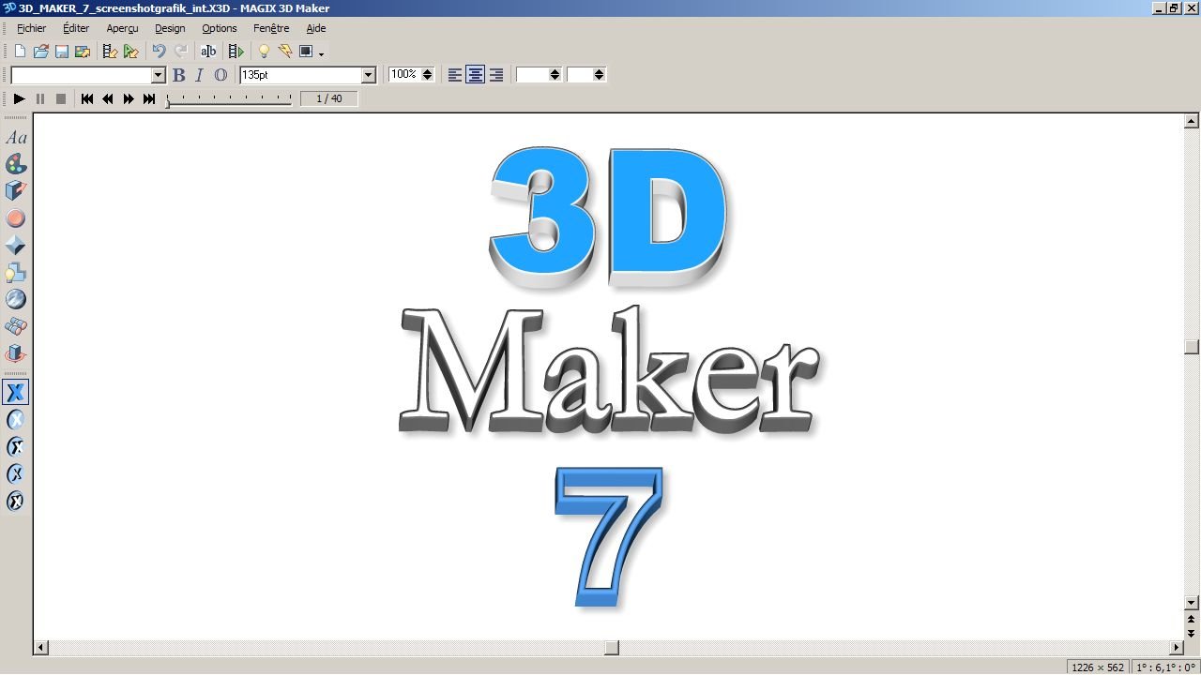
Task: Click the 1 / 40 frame counter
Action: click(329, 98)
